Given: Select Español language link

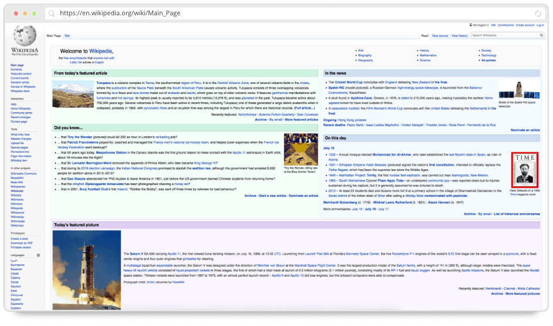Looking at the screenshot, I should click(x=16, y=300).
